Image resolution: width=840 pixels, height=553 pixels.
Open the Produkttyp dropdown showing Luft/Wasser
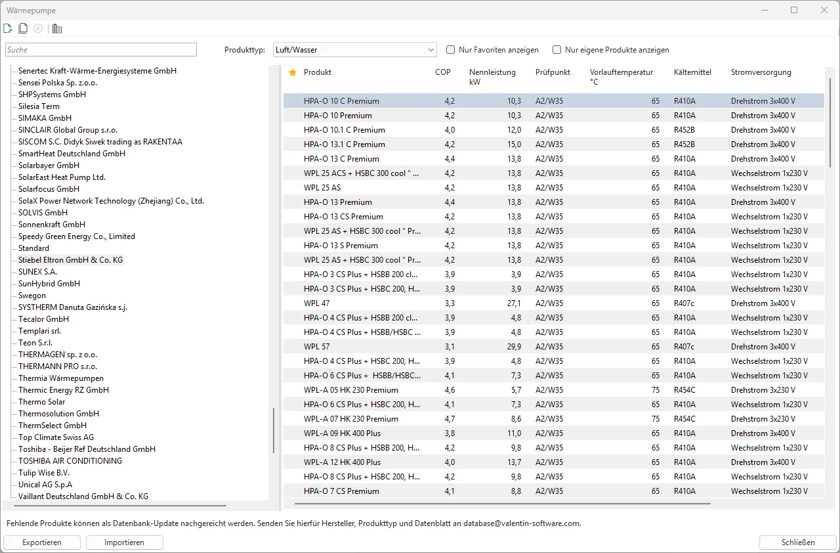431,49
